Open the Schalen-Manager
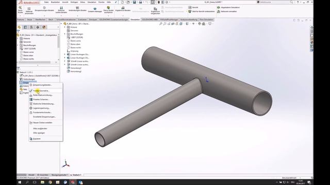The width and height of the screenshot is (330, 185). coord(95,10)
